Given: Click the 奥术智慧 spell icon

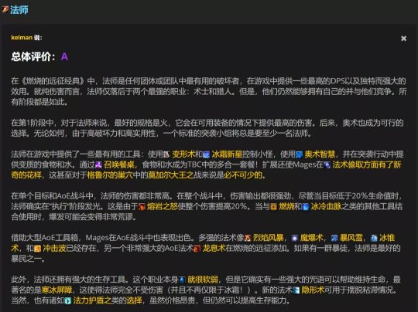Looking at the screenshot, I should click(x=299, y=154).
